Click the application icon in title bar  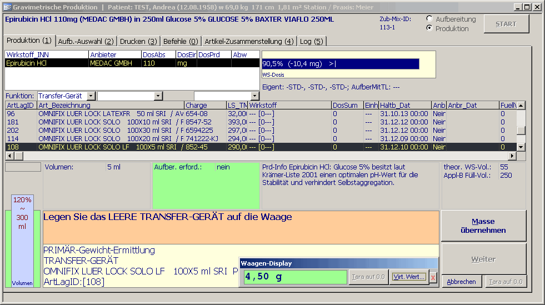tap(7, 7)
